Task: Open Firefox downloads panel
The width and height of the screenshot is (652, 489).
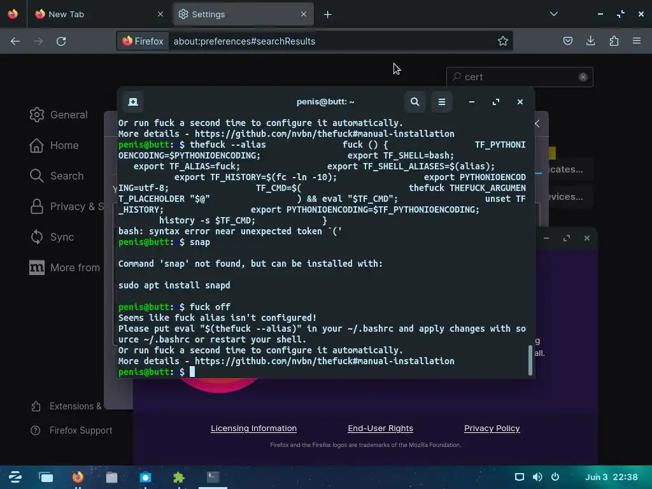Action: tap(590, 41)
